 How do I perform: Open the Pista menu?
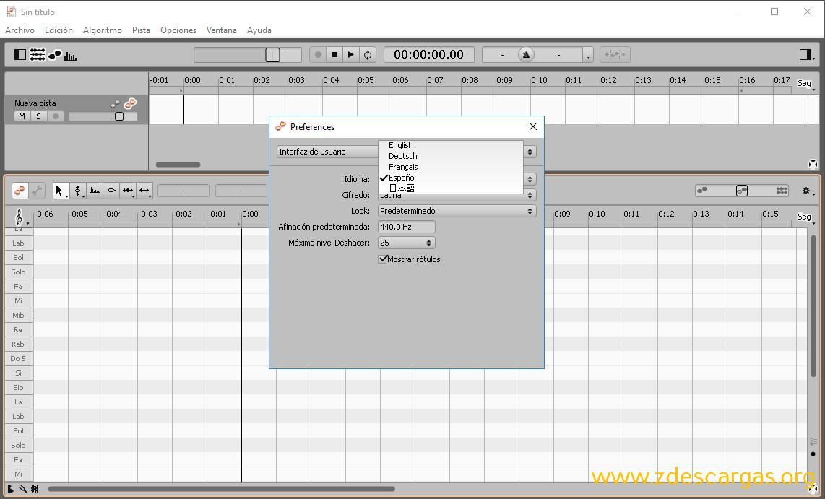(141, 30)
